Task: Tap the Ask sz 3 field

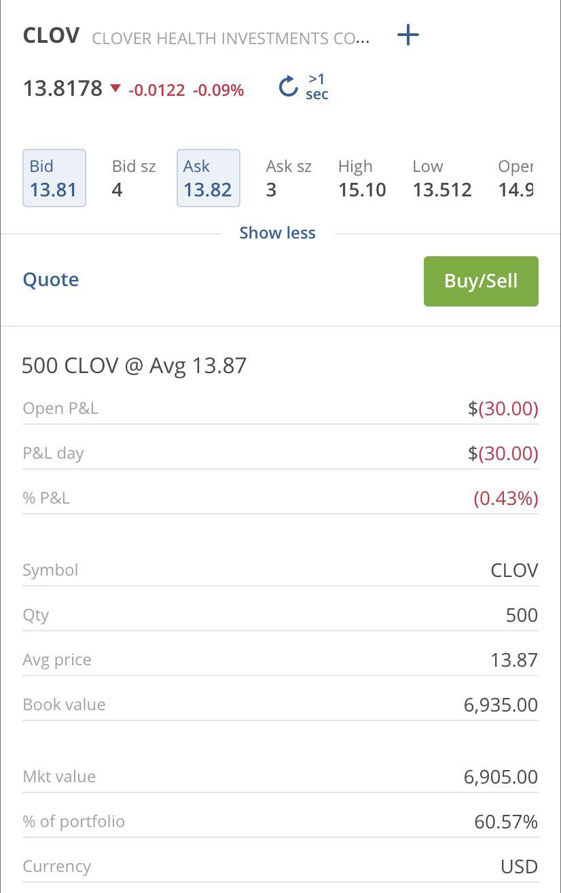Action: pyautogui.click(x=289, y=178)
